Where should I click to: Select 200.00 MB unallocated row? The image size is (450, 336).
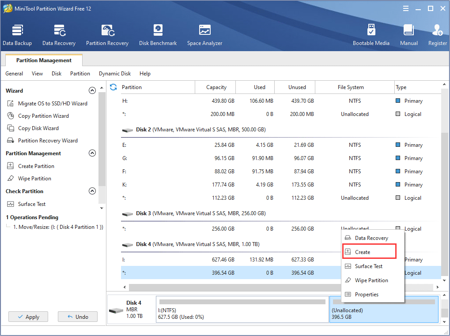281,114
